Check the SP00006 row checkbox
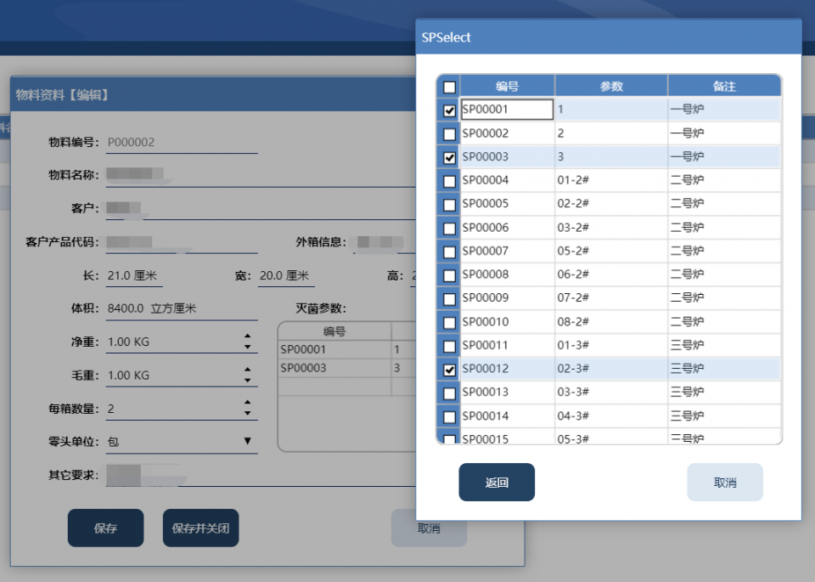The image size is (815, 582). point(450,229)
